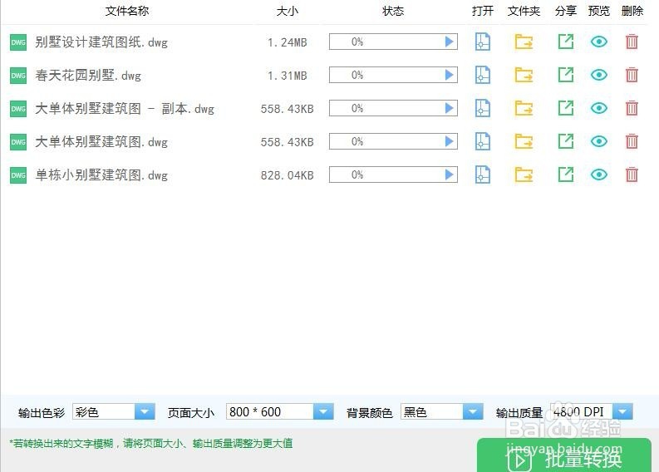Start converting 春天花园别墅.dwg with the play arrow
Image resolution: width=659 pixels, height=472 pixels.
pos(450,75)
